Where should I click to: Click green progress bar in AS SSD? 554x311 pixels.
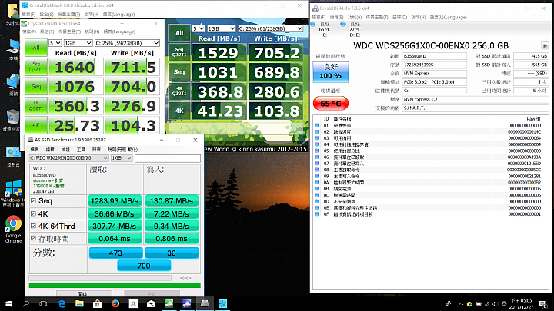(115, 285)
